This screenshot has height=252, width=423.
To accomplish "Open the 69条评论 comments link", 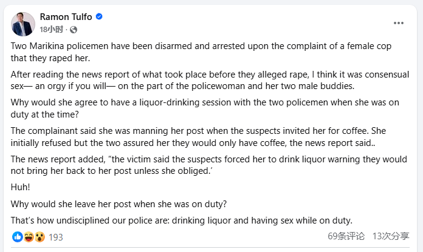I will click(x=346, y=236).
